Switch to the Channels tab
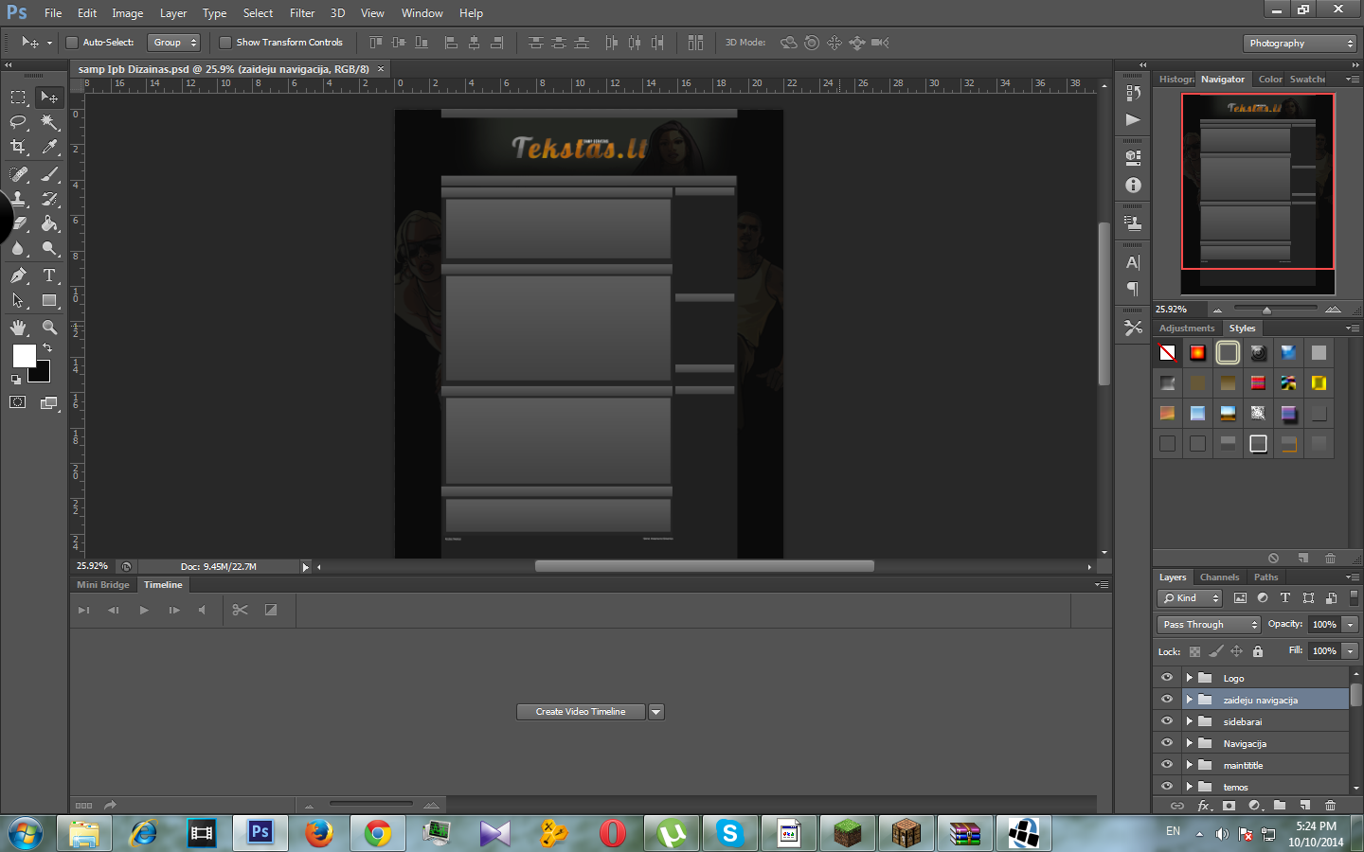 click(1219, 577)
